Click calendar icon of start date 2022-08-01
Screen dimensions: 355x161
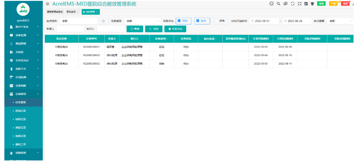pyautogui.click(x=253, y=21)
